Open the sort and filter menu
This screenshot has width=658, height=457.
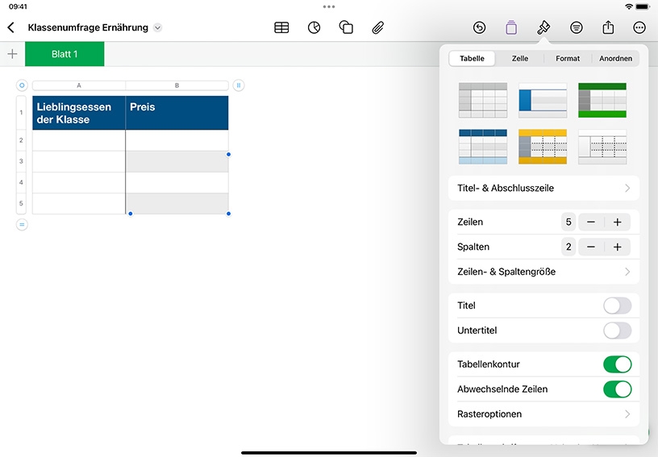[577, 27]
